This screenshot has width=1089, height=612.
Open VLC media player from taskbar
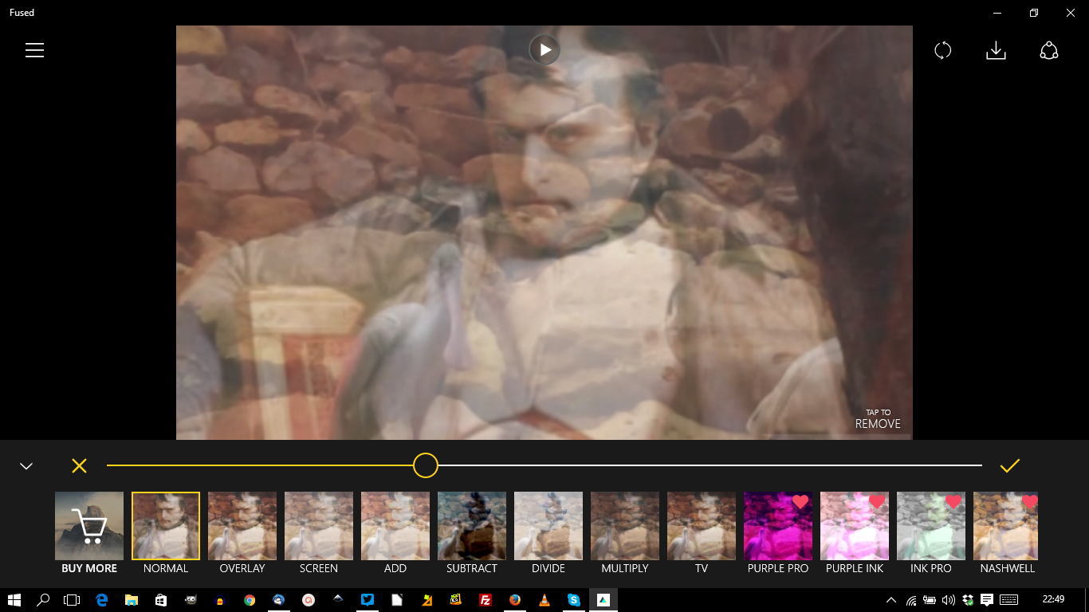pyautogui.click(x=544, y=599)
